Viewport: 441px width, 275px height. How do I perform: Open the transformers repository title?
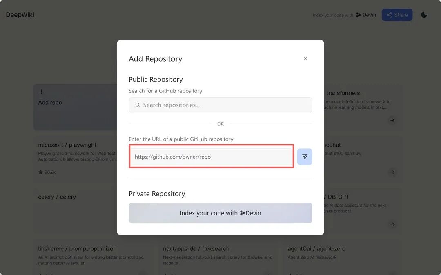[x=343, y=93]
